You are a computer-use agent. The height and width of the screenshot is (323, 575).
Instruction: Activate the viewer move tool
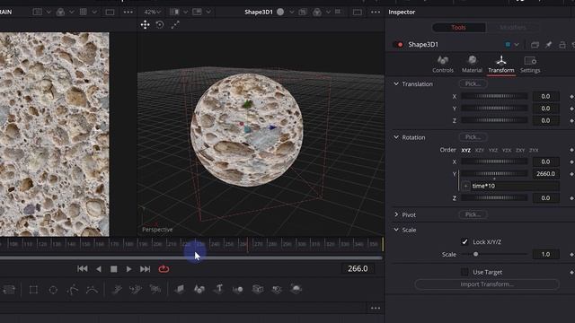[146, 24]
